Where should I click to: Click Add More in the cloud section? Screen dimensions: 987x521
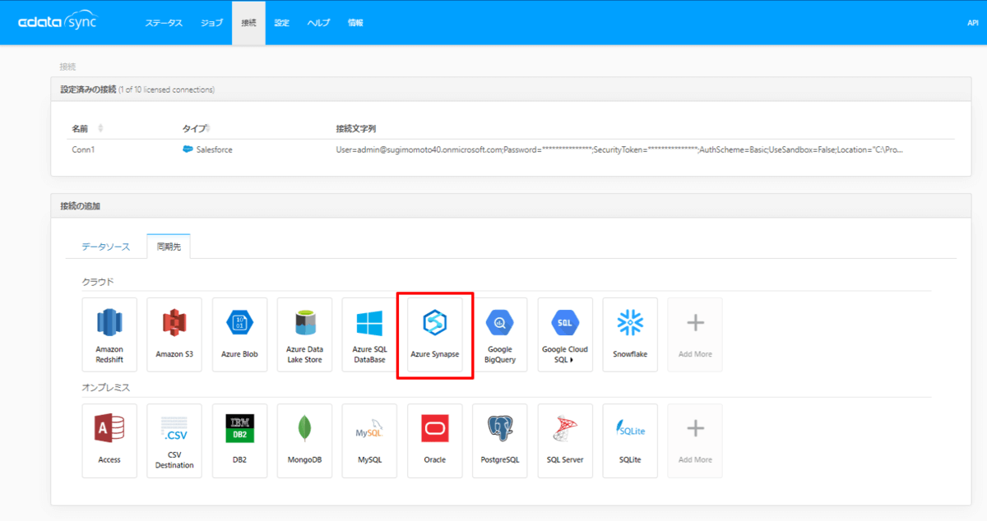[x=695, y=334]
